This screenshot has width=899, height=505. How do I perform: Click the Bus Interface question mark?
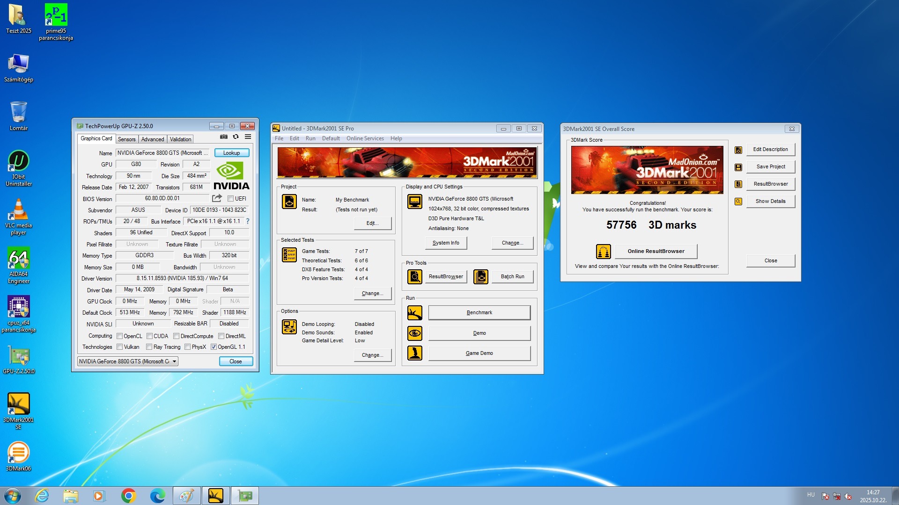(x=248, y=222)
